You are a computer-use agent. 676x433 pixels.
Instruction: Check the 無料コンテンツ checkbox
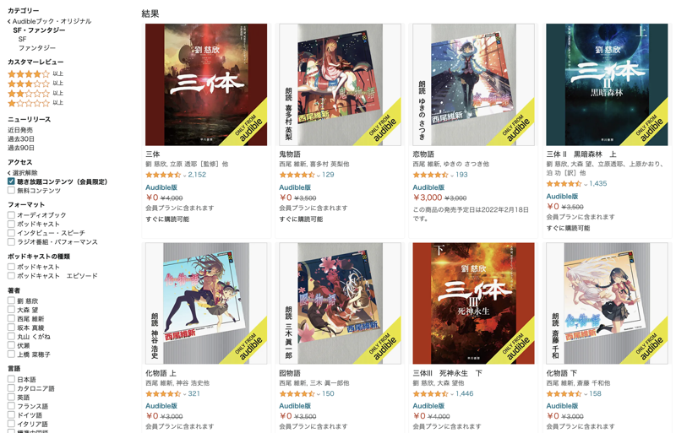point(11,191)
